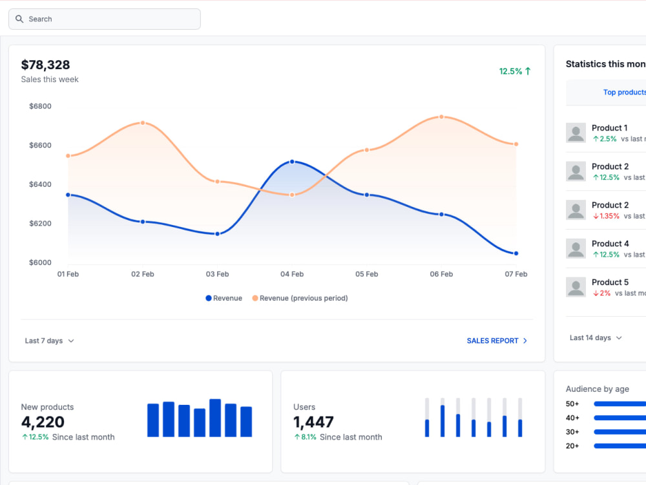646x485 pixels.
Task: Click the New products value 4,220
Action: point(43,422)
